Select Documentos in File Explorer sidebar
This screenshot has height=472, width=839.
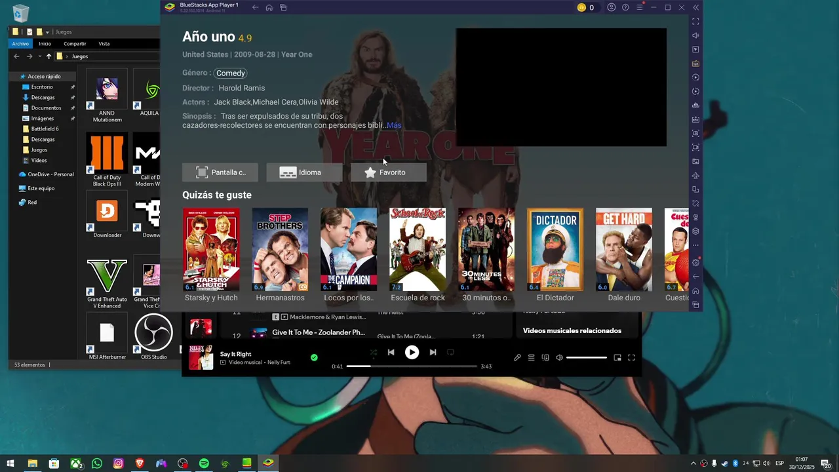tap(46, 108)
